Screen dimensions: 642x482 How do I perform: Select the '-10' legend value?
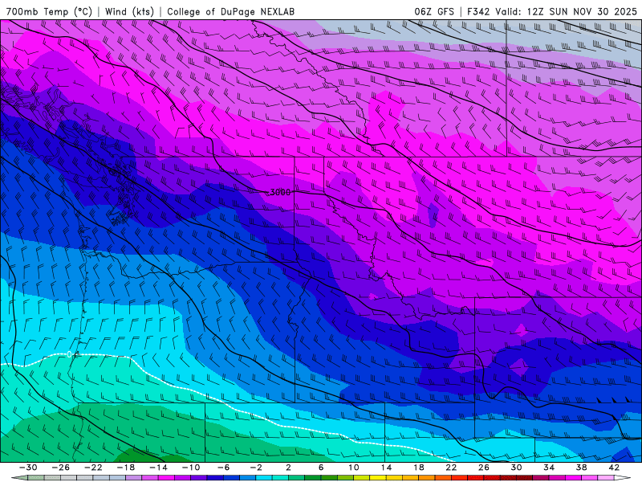pos(191,468)
